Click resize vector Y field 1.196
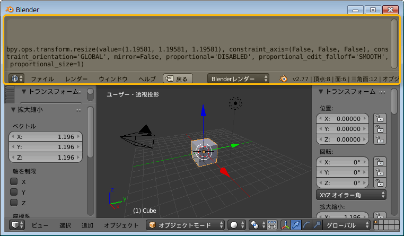This screenshot has height=236, width=404. coord(46,147)
